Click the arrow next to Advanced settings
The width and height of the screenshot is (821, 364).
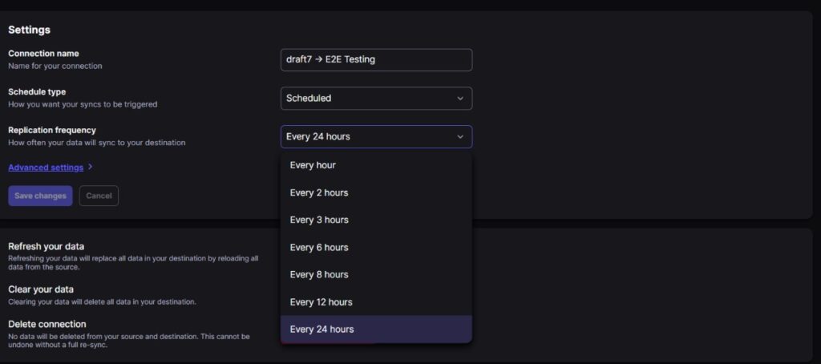point(91,168)
